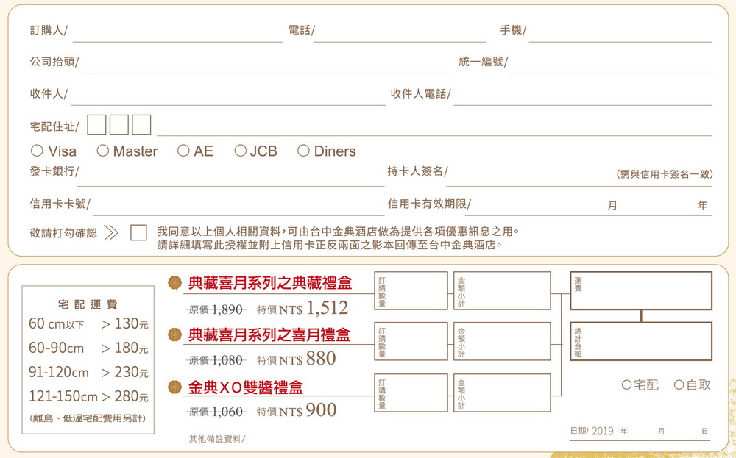736x458 pixels.
Task: Click the (離島、低溫宅配費用另計) note
Action: click(88, 418)
